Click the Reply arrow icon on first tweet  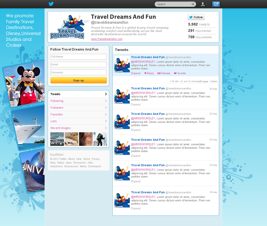coord(146,73)
